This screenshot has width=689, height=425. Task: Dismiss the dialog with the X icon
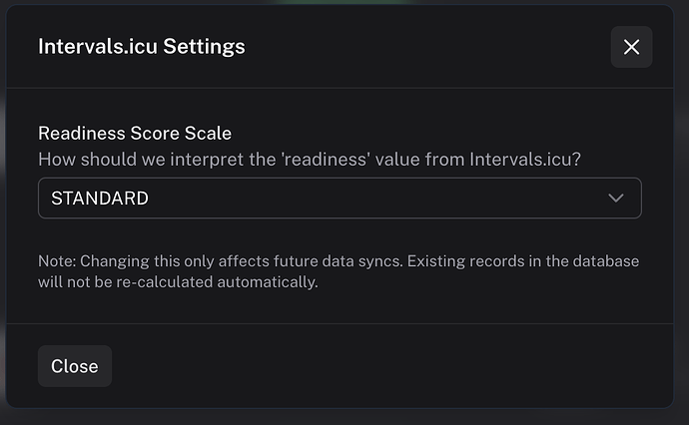tap(631, 47)
